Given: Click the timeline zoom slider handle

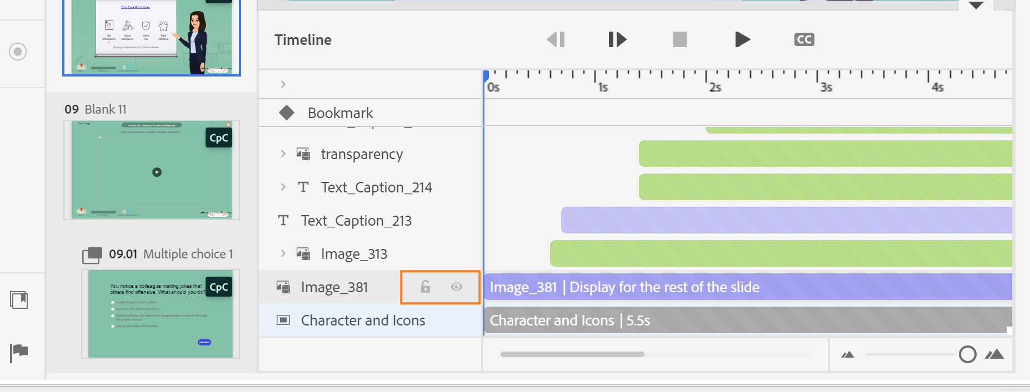Looking at the screenshot, I should [x=967, y=354].
